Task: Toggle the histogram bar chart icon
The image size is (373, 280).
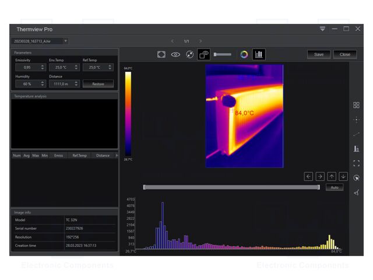Action: [259, 54]
